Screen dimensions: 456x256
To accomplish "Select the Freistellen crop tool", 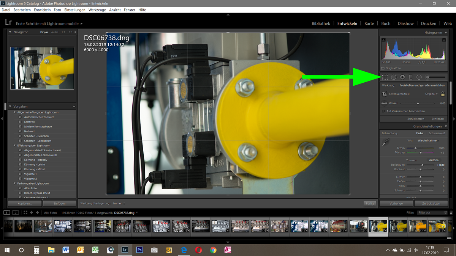I will [x=385, y=77].
